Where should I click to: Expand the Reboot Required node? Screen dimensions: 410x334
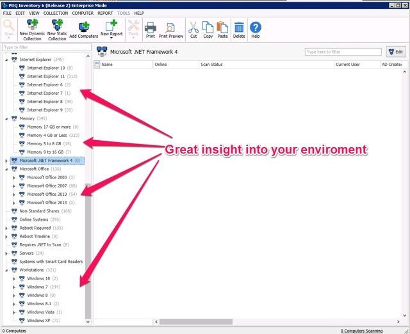(x=6, y=228)
